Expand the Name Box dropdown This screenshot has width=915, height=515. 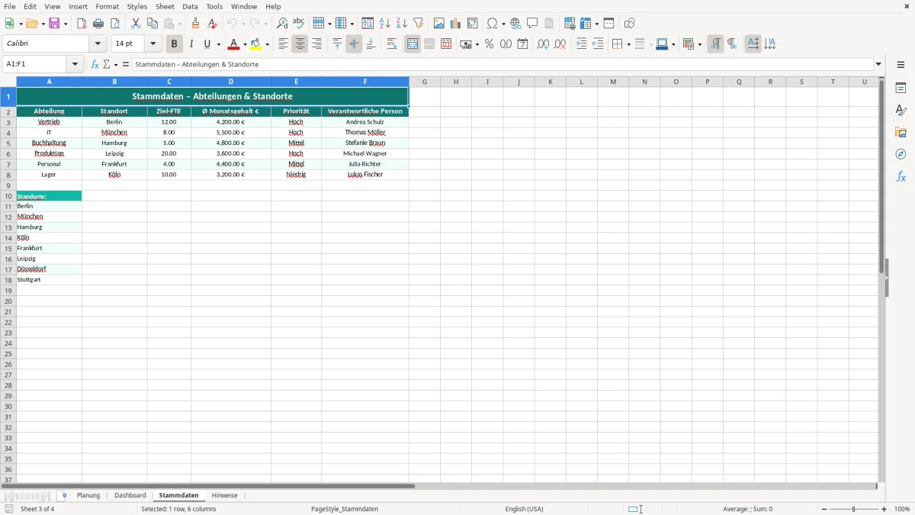pyautogui.click(x=75, y=64)
